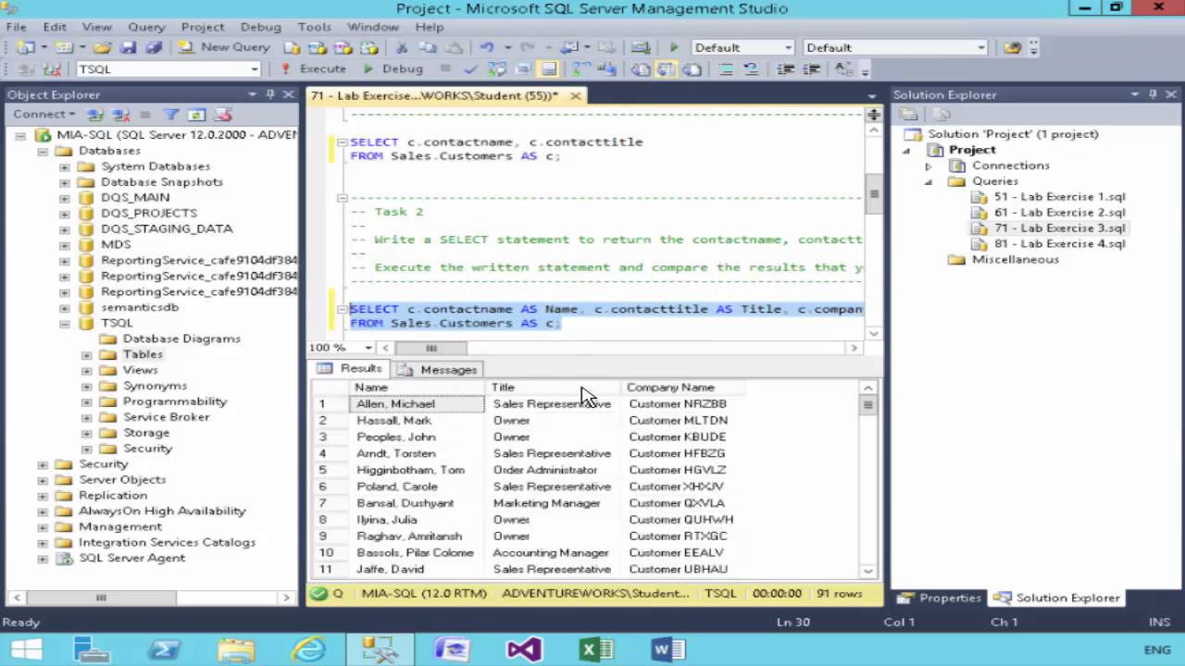Click the Properties tab at bottom right
This screenshot has width=1185, height=666.
[940, 598]
